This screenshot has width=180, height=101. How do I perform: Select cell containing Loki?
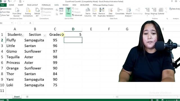pos(15,85)
